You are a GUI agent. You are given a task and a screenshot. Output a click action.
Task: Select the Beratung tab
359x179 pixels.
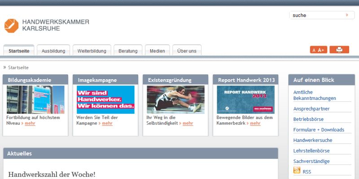[128, 50]
